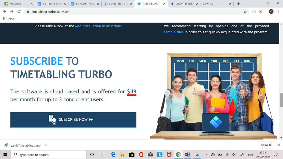The height and width of the screenshot is (159, 283).
Task: Go back to previous page
Action: click(5, 12)
